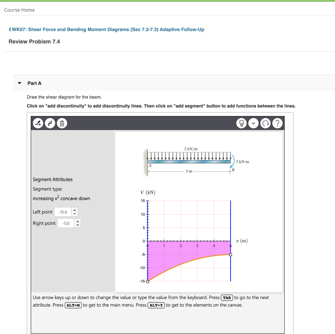Click the 'Draw the shear diagram for the beam.' text
Screen dimensions: 335x334
(x=64, y=97)
